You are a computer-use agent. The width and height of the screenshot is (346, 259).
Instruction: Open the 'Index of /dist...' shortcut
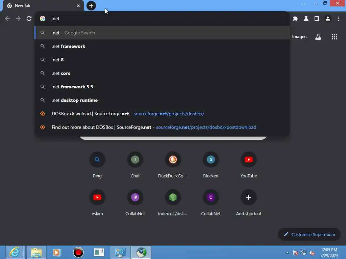pyautogui.click(x=173, y=203)
